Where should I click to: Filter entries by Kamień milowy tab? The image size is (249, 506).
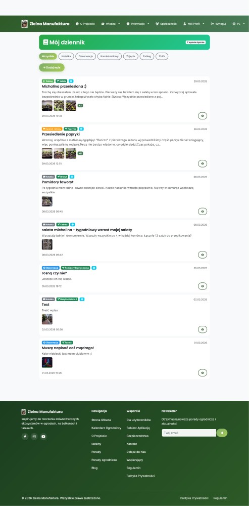(x=110, y=57)
